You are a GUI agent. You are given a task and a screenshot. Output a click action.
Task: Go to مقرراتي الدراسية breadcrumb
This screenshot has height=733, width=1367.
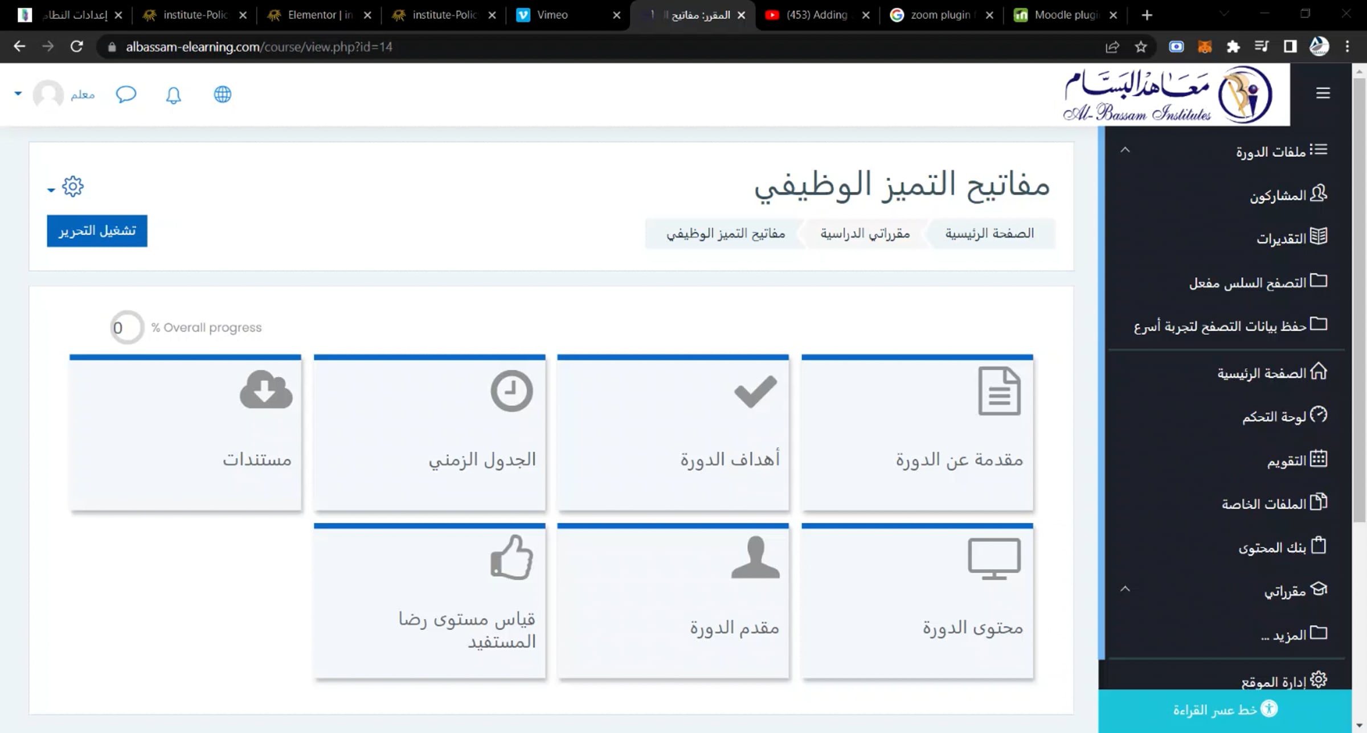pyautogui.click(x=865, y=233)
